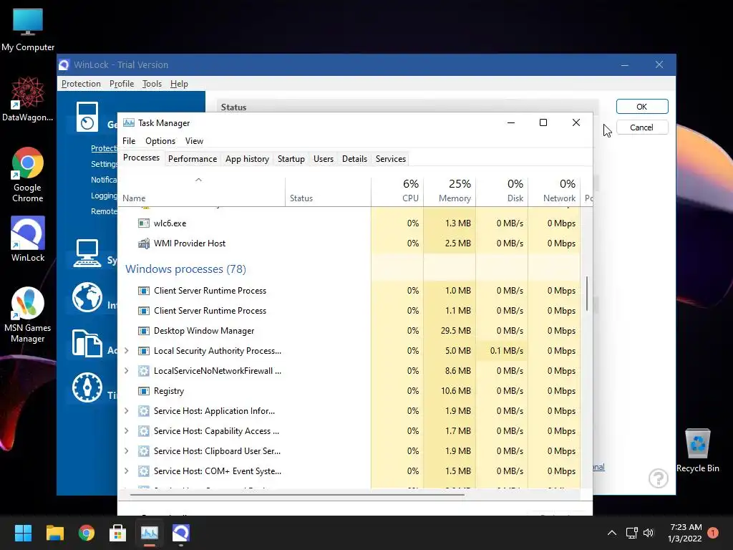Switch to the Users tab

pyautogui.click(x=324, y=159)
